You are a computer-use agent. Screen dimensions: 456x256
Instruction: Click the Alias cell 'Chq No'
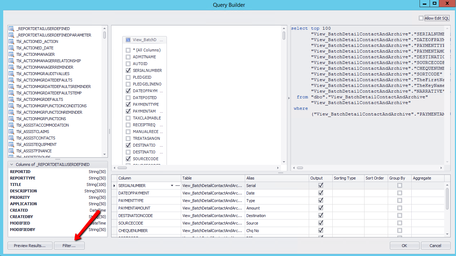277,231
